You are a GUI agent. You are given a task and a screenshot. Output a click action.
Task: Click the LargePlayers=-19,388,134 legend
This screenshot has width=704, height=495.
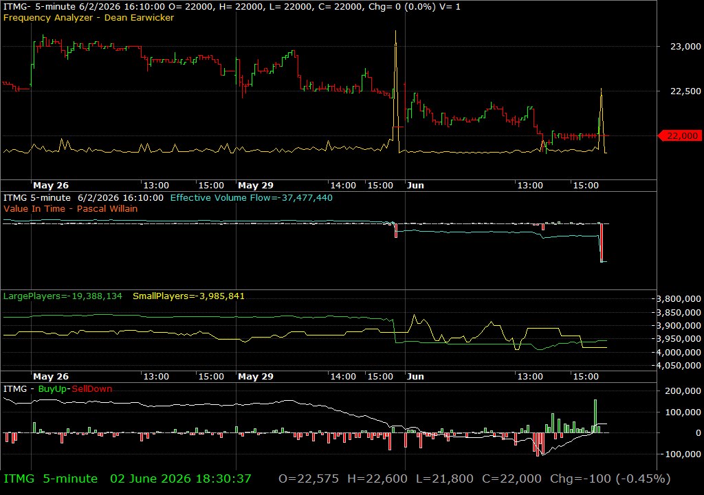63,296
